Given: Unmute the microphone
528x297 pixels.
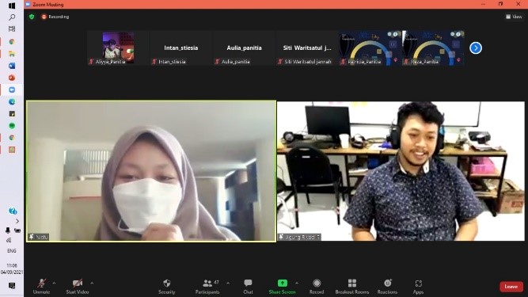Looking at the screenshot, I should point(41,286).
